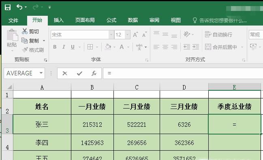This screenshot has width=263, height=160.
Task: Switch to the 页面布局 ribbon tab
Action: [x=85, y=20]
